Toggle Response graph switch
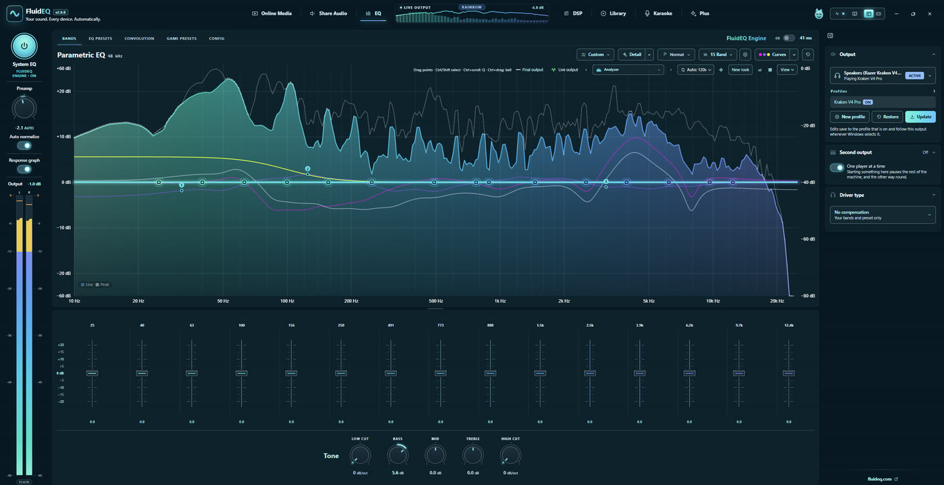The height and width of the screenshot is (485, 944). coord(24,169)
